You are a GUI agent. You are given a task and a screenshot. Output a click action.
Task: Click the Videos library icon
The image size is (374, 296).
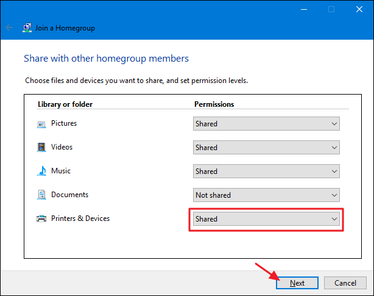coord(41,147)
